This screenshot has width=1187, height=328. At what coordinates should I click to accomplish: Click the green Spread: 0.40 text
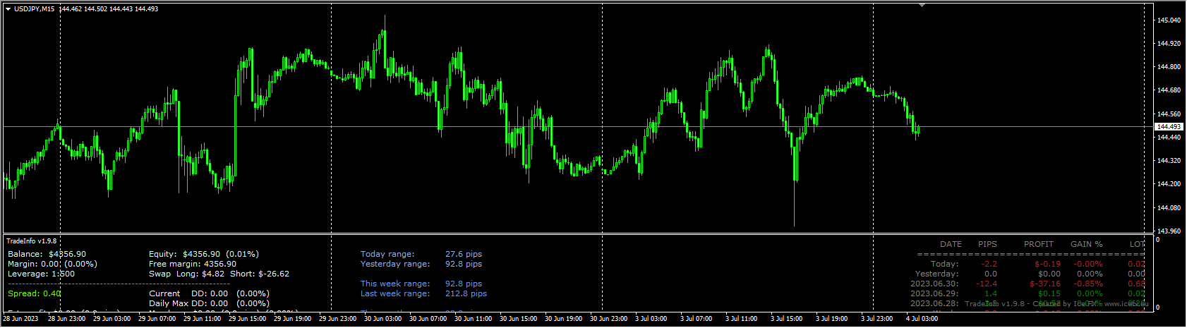click(x=35, y=293)
